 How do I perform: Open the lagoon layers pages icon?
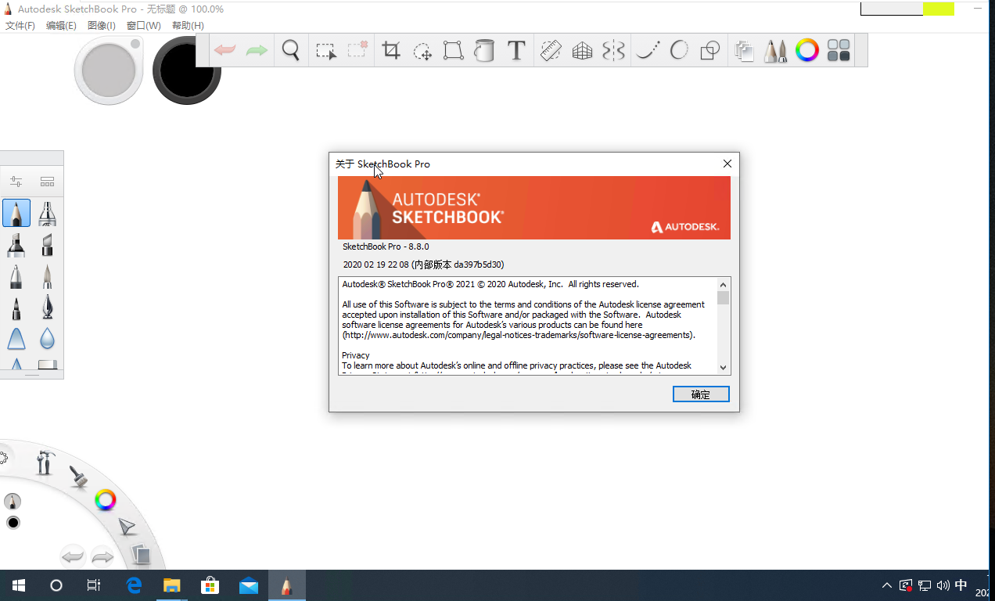[141, 555]
